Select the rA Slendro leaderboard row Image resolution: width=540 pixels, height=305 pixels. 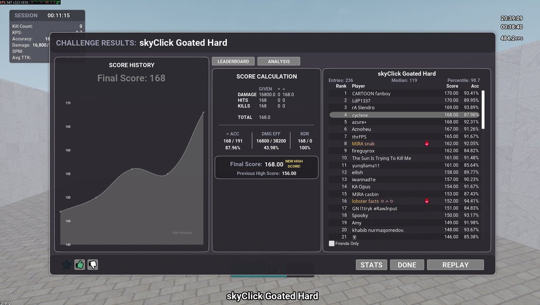coord(405,108)
